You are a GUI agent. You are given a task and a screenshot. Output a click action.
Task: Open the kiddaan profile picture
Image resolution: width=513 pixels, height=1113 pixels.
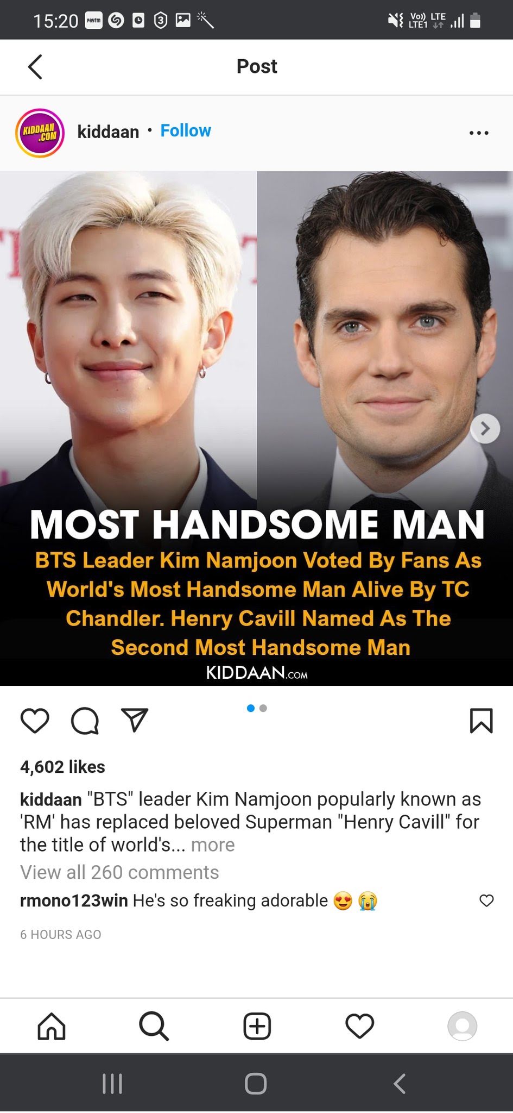40,133
